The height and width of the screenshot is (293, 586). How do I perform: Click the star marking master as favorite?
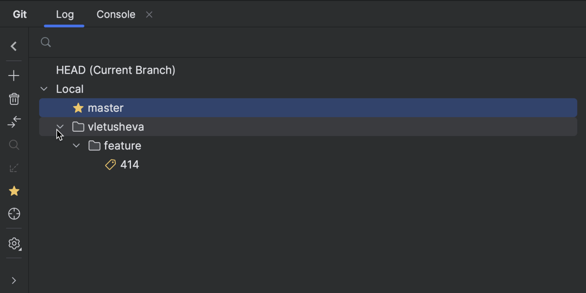(x=78, y=107)
